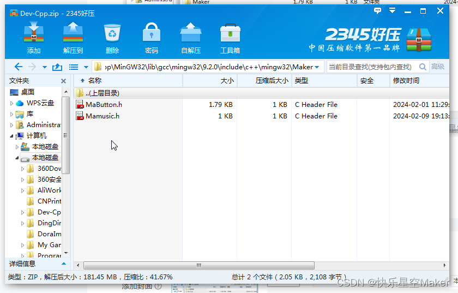Click the horizontal scrollbar thumb

[x=199, y=266]
